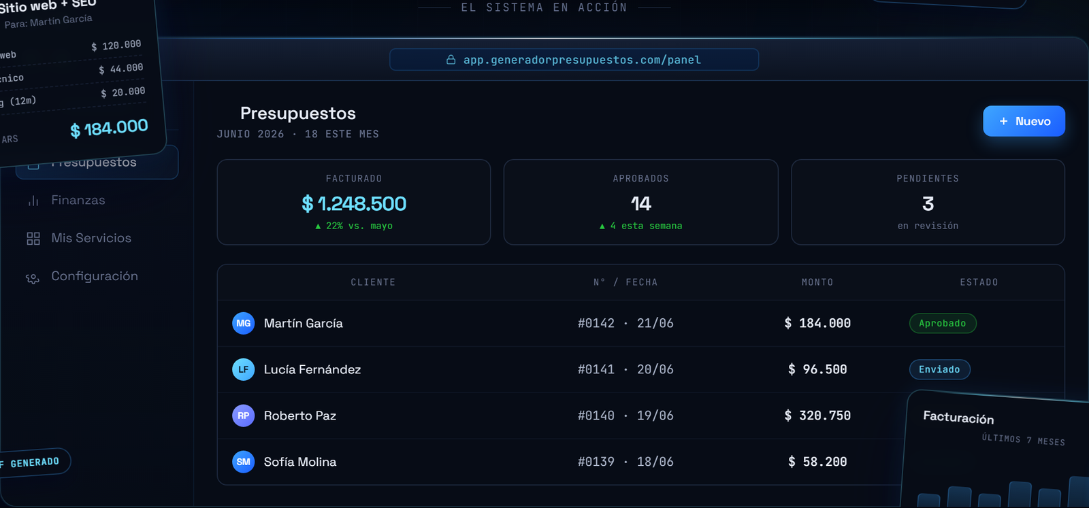
Task: Click the Mis Servicios grid icon
Action: [33, 239]
